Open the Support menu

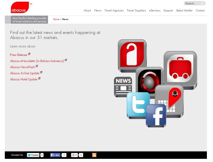click(x=168, y=10)
